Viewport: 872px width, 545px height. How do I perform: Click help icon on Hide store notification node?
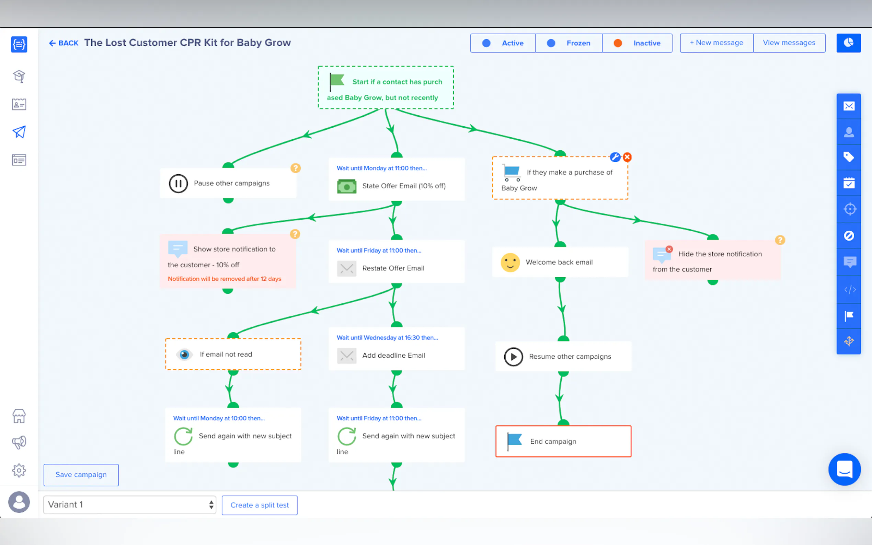(780, 240)
